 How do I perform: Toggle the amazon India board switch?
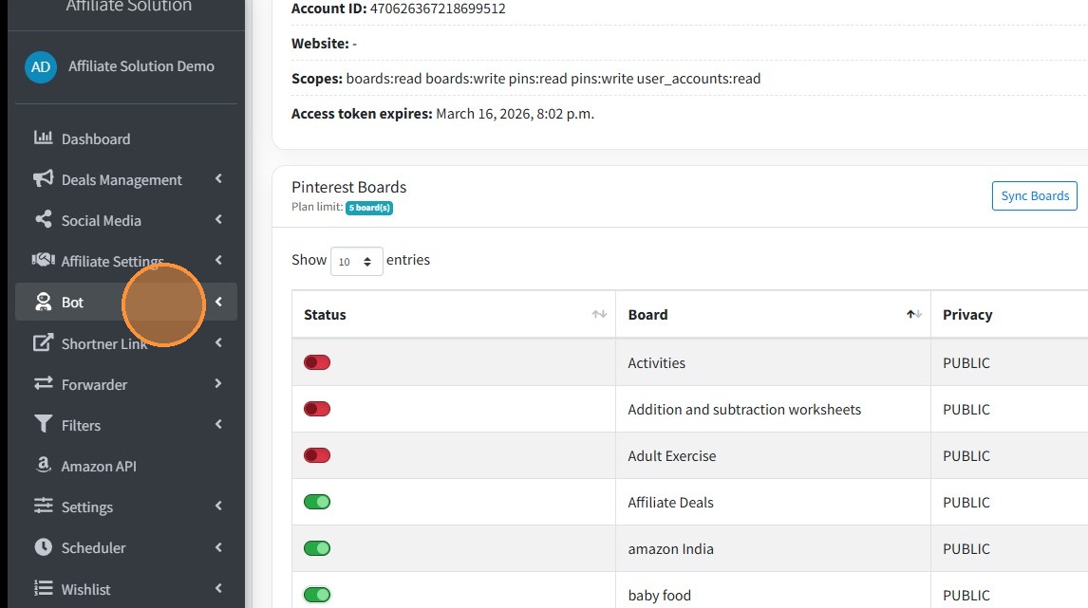[317, 548]
